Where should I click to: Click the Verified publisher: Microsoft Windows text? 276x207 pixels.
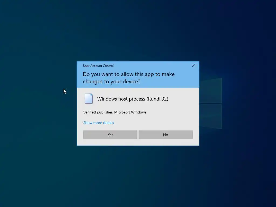[115, 112]
